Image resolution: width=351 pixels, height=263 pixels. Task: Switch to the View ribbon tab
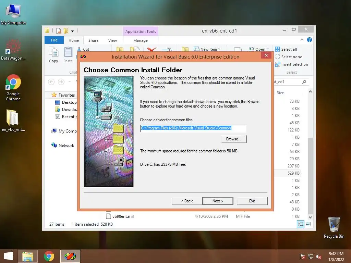tap(112, 40)
